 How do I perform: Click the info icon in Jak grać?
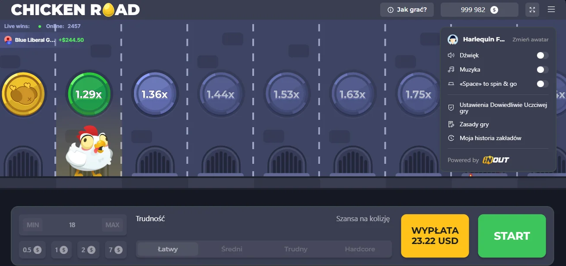[391, 9]
